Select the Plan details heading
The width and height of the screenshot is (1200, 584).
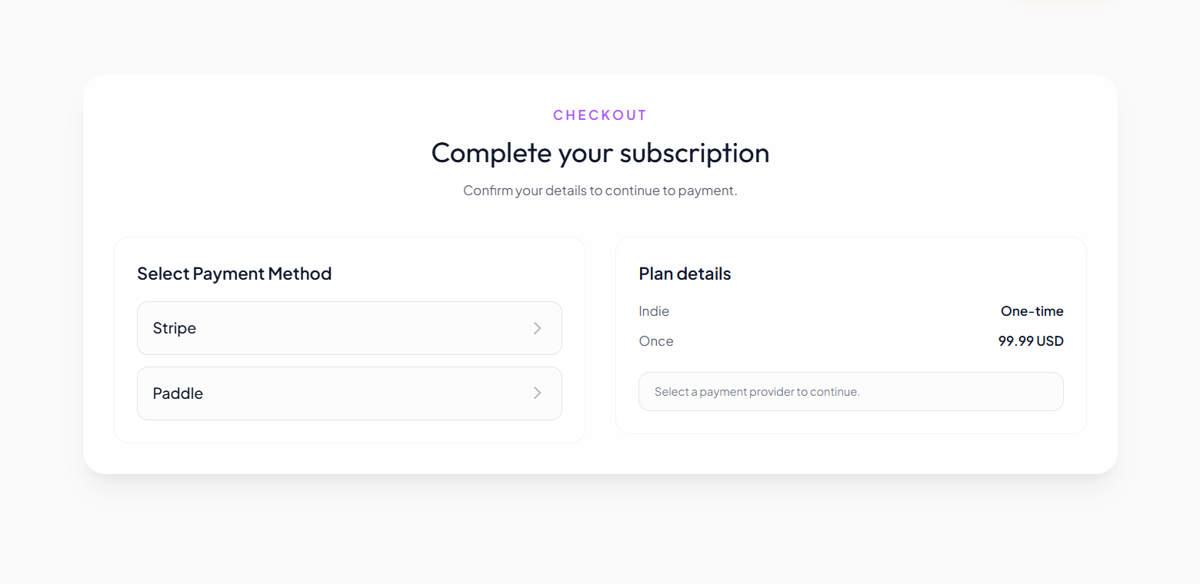(x=684, y=274)
